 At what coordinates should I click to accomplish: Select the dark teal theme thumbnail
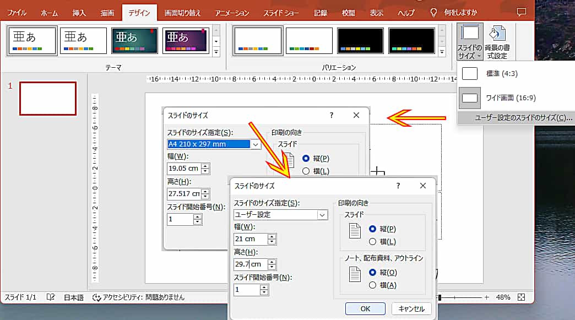click(134, 41)
